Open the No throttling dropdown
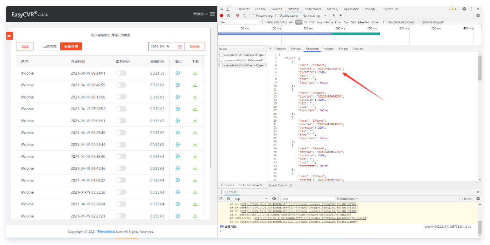 [314, 15]
